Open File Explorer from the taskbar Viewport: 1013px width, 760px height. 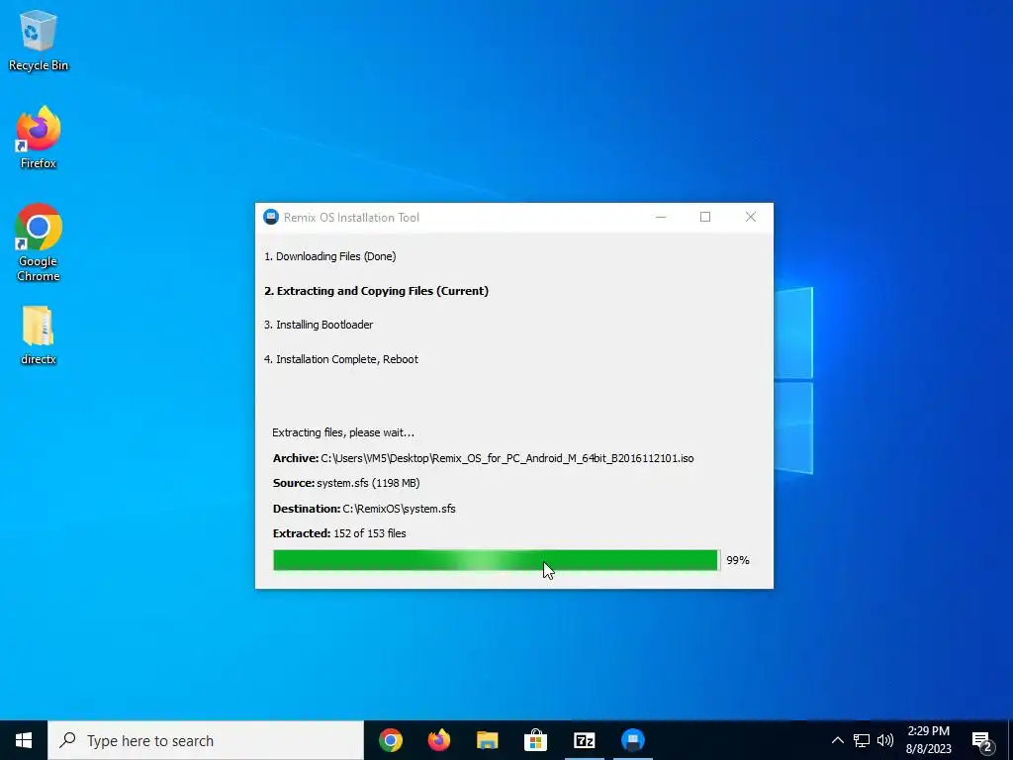coord(487,740)
